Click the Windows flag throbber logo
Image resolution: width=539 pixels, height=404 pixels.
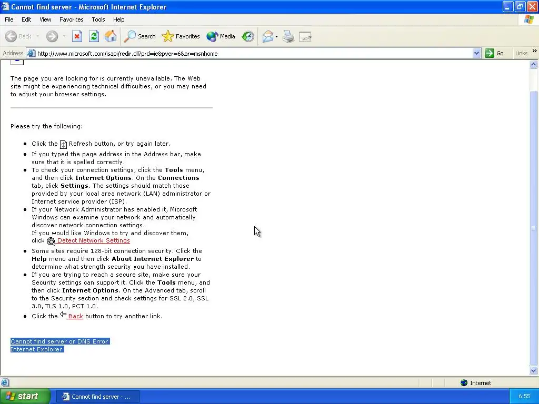point(529,19)
